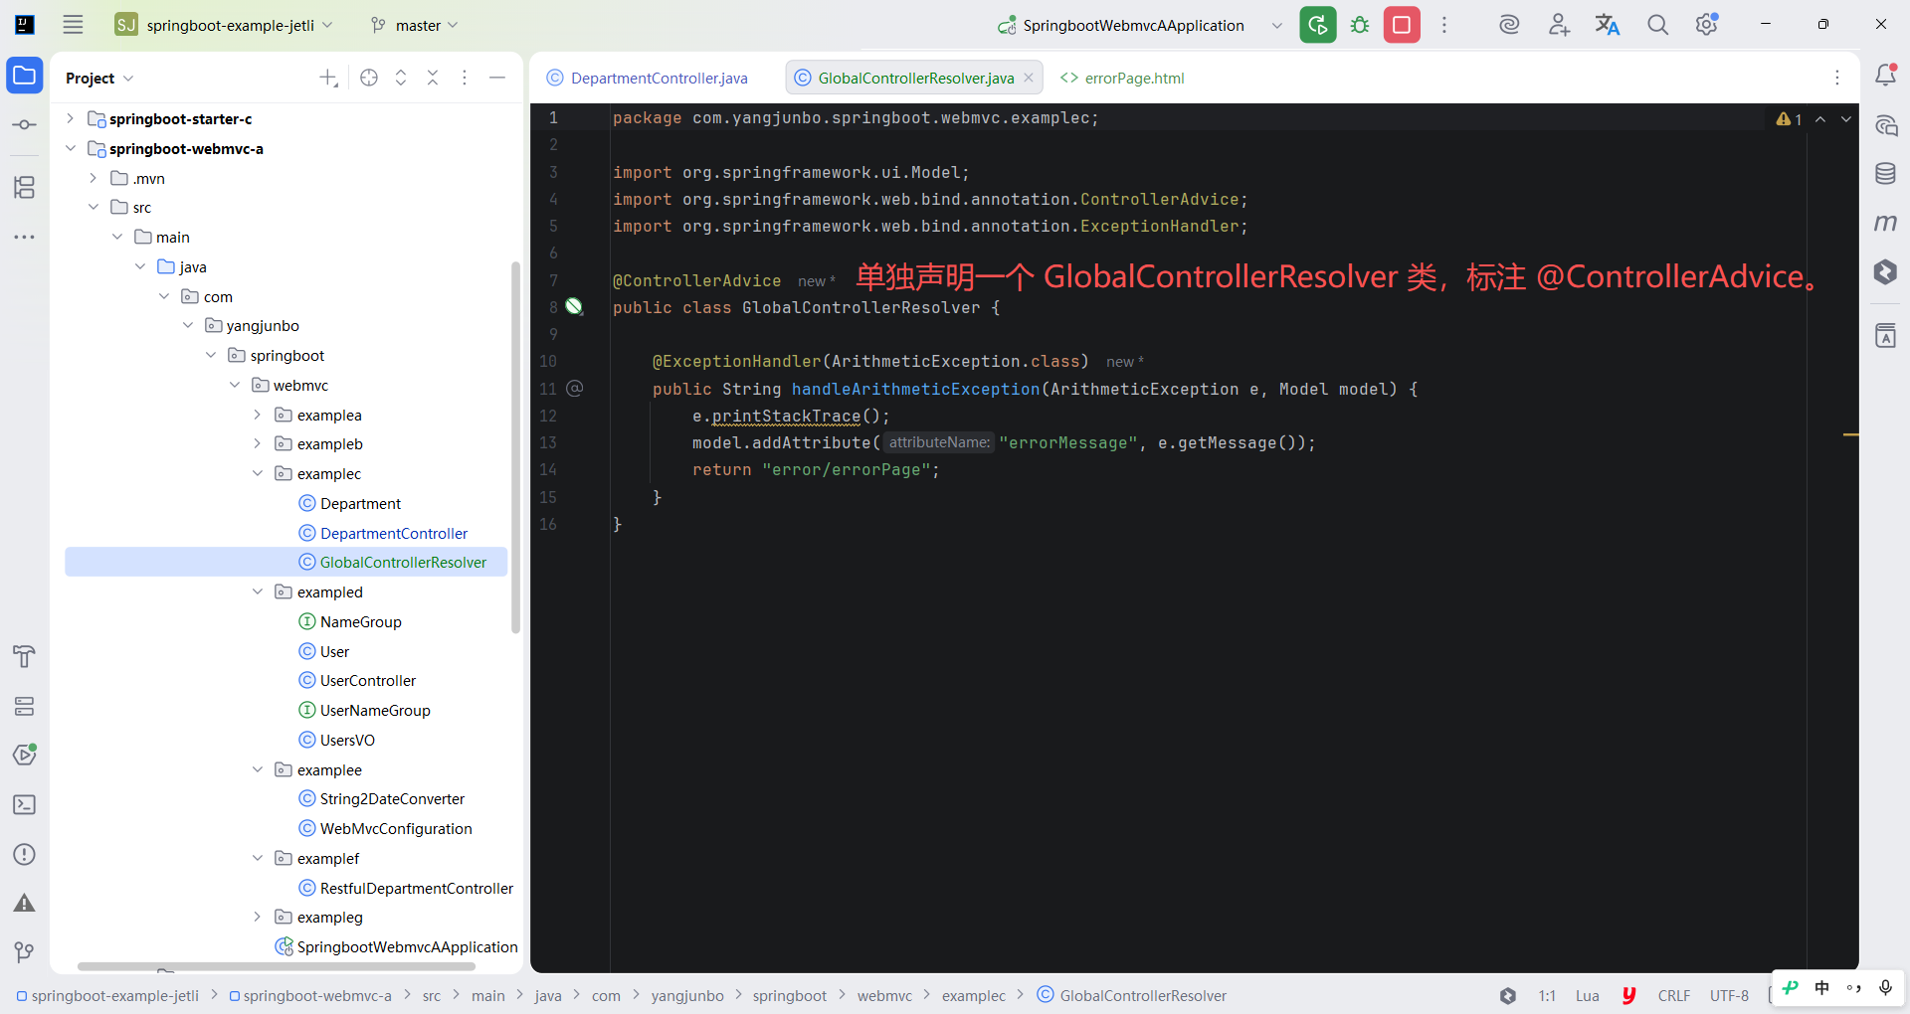Viewport: 1910px width, 1014px height.
Task: Open the Database tool window
Action: [x=1885, y=174]
